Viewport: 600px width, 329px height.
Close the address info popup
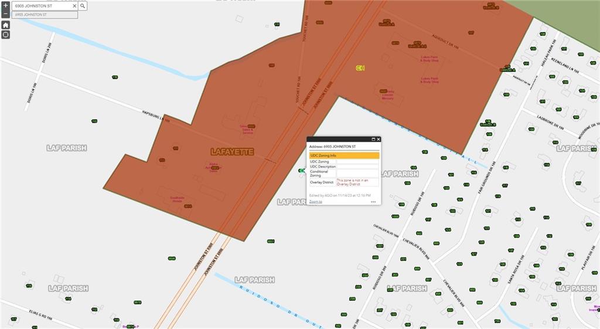[x=379, y=140]
